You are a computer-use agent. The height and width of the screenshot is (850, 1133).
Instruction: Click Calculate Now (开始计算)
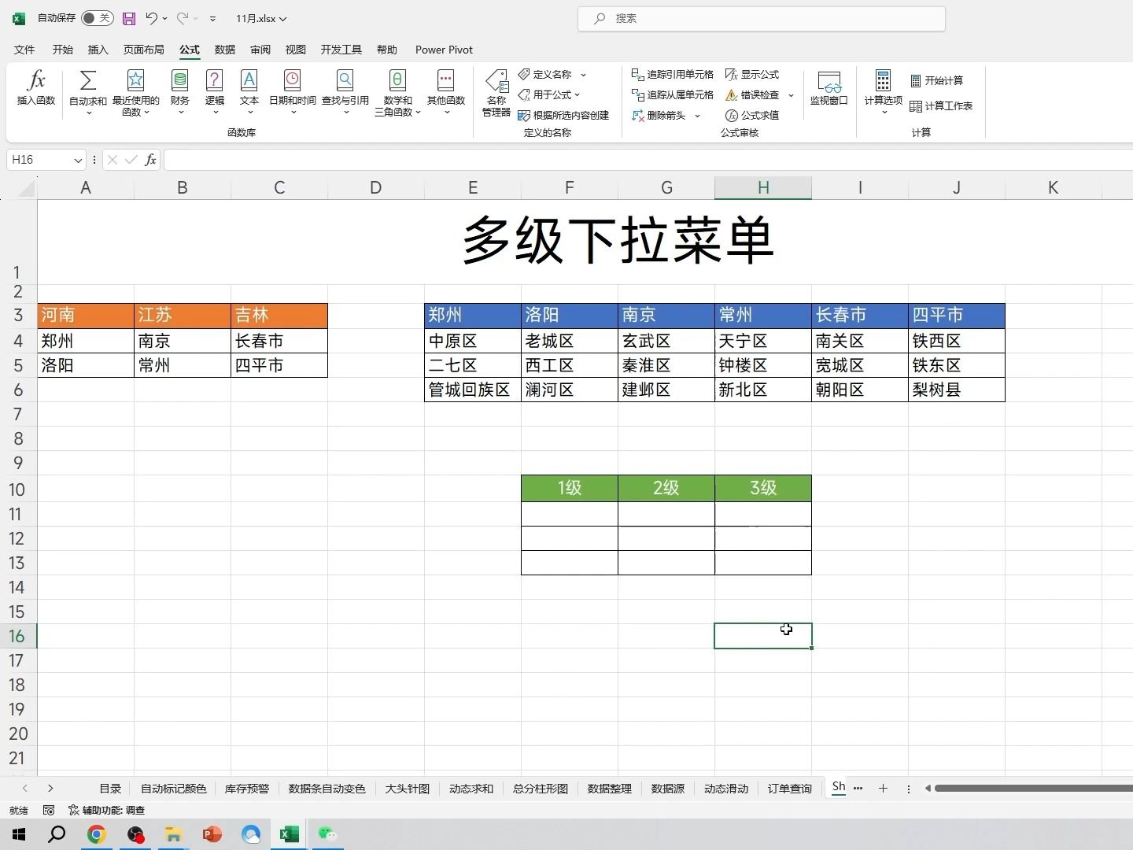click(937, 80)
